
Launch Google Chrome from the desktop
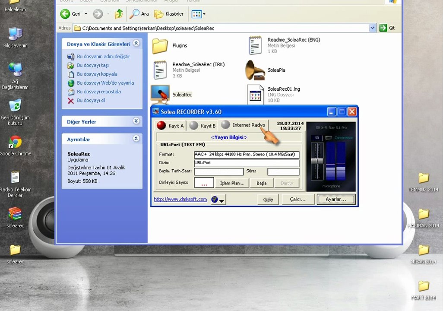coord(15,146)
